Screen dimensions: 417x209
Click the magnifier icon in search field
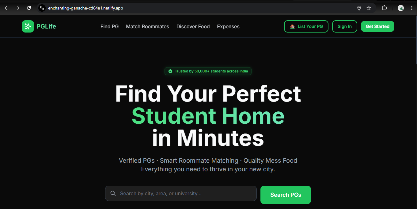[x=113, y=193]
